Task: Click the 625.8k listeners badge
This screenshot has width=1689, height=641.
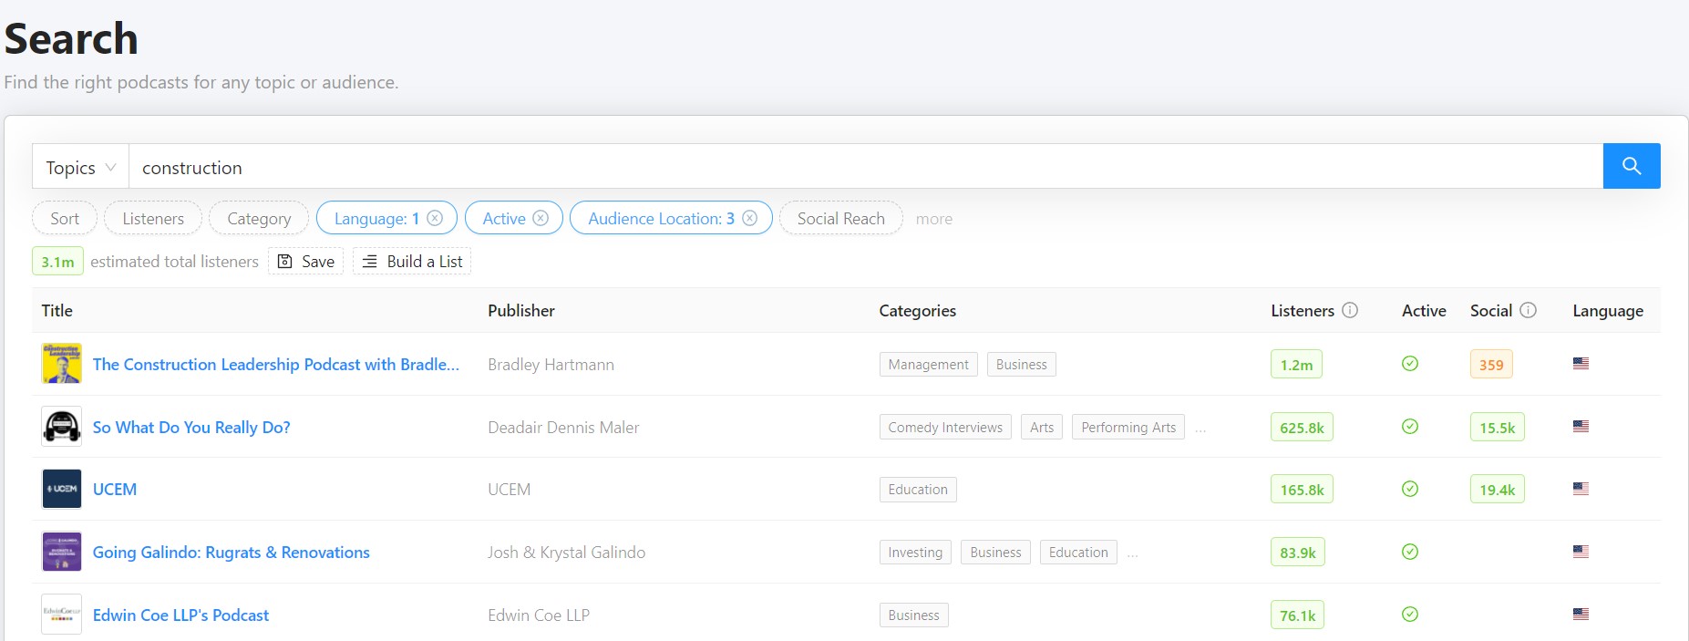Action: (x=1302, y=427)
